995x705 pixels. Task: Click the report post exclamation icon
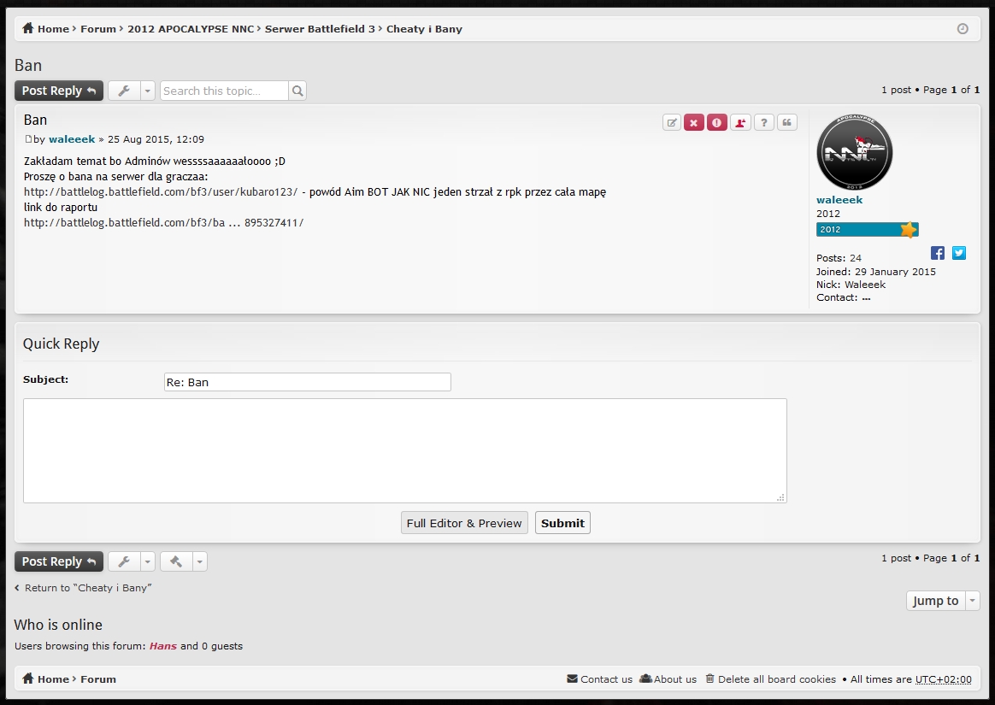coord(717,122)
